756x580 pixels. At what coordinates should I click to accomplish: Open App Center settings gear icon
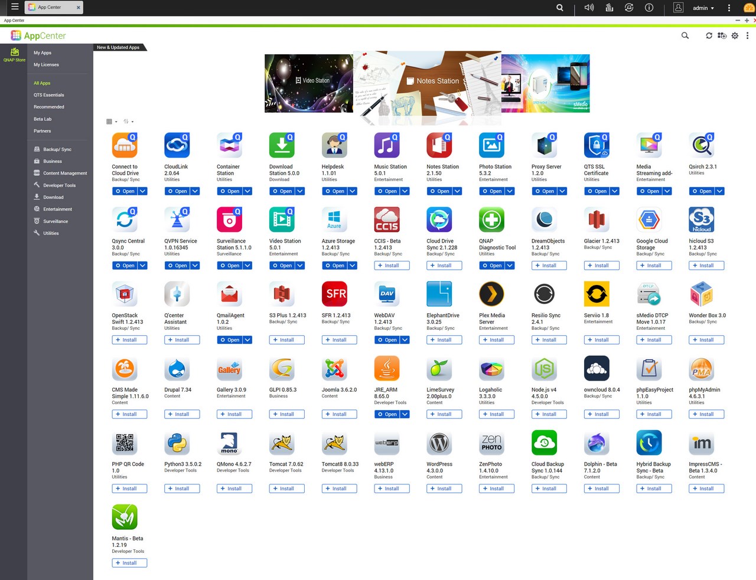(x=735, y=35)
